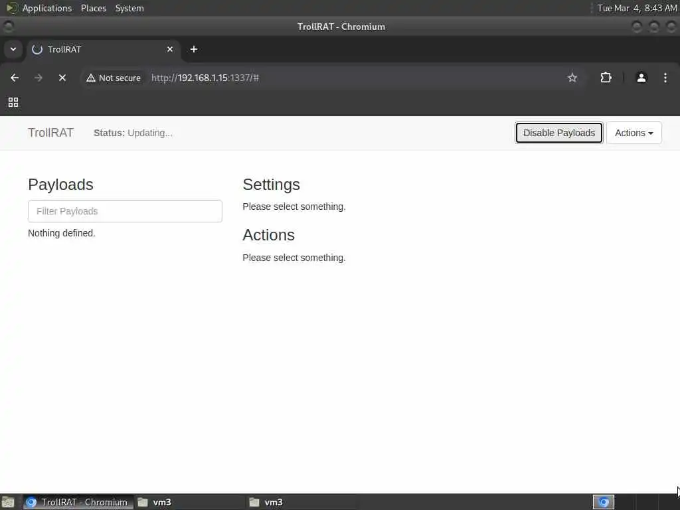Image resolution: width=680 pixels, height=510 pixels.
Task: Click the Settings heading
Action: [271, 185]
